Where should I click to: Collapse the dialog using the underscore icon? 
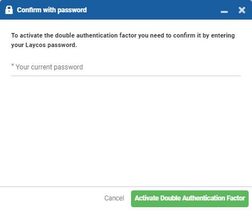224,12
